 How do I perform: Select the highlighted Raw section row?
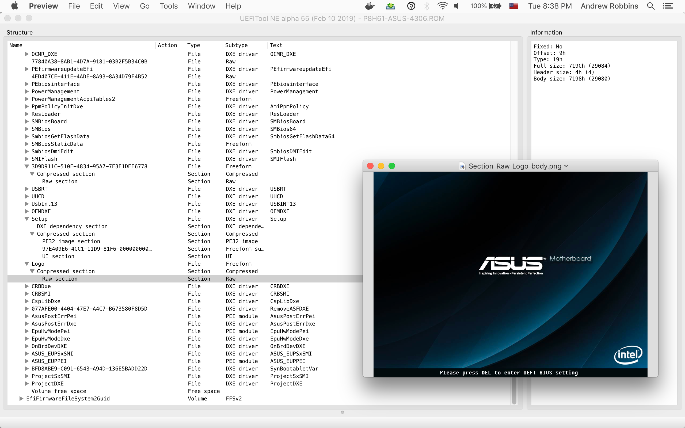tap(185, 279)
